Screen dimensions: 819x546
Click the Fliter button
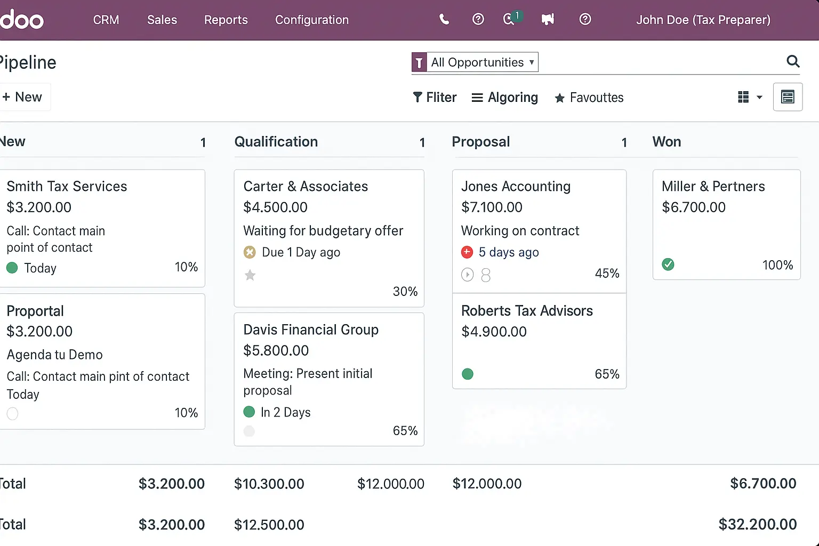tap(435, 98)
